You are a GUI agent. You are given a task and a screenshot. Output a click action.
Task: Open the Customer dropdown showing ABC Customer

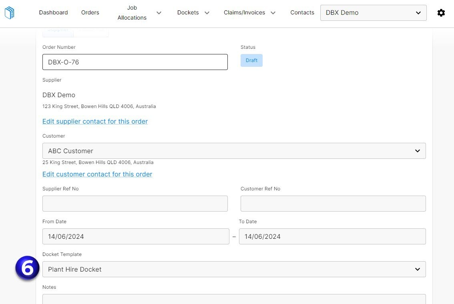tap(234, 151)
